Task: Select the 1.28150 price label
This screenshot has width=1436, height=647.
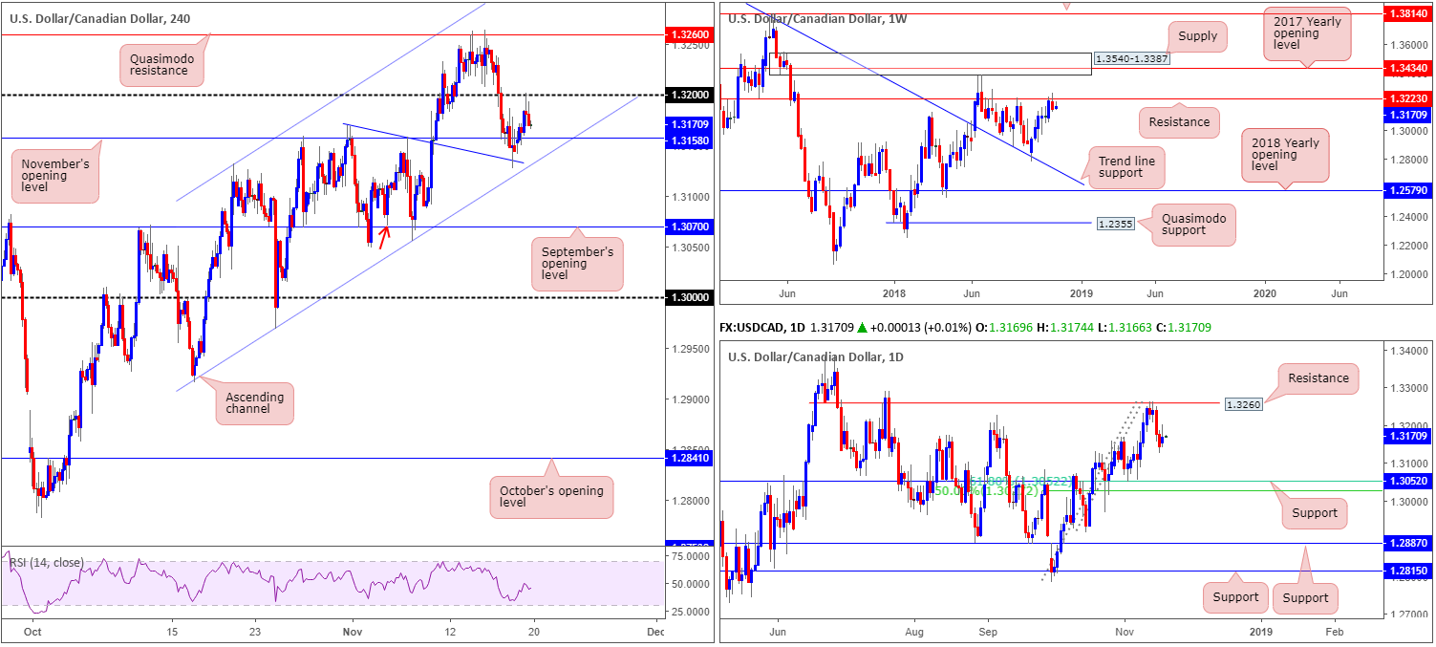Action: 1410,571
